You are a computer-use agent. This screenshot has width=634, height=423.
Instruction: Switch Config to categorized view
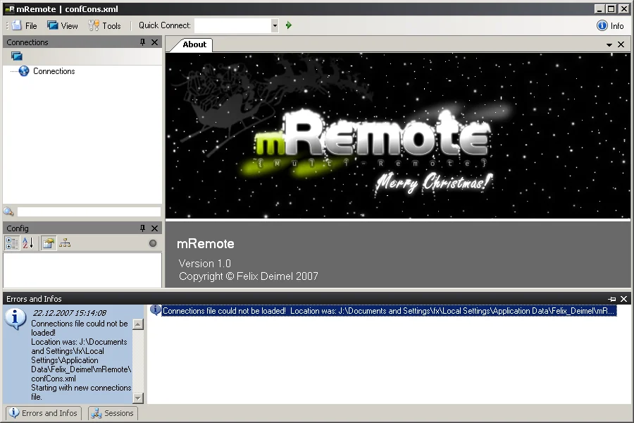tap(12, 243)
